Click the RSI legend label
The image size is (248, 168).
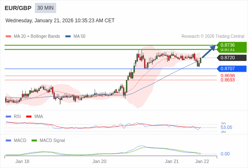(17, 117)
